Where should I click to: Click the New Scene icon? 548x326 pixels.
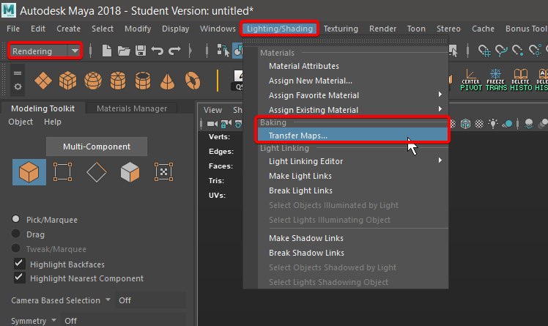[x=107, y=51]
